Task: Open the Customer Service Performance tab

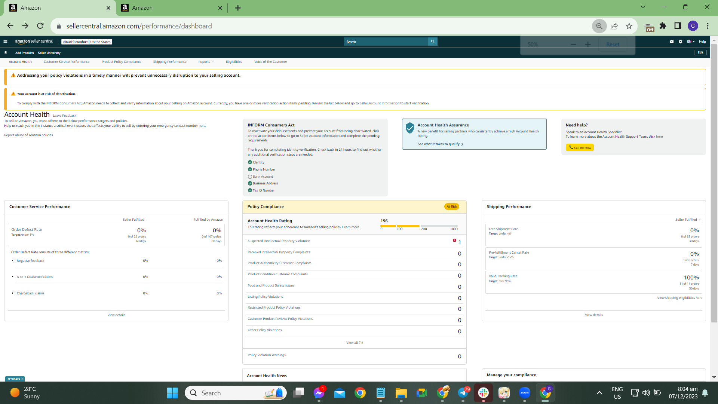Action: coord(67,62)
